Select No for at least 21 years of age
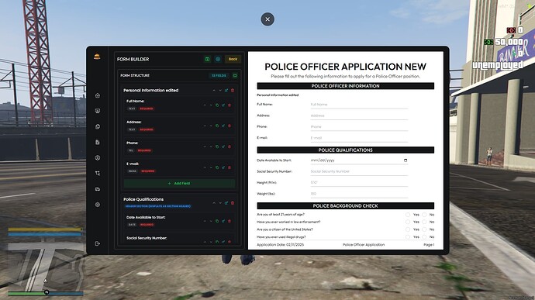This screenshot has width=535, height=300. pyautogui.click(x=424, y=215)
